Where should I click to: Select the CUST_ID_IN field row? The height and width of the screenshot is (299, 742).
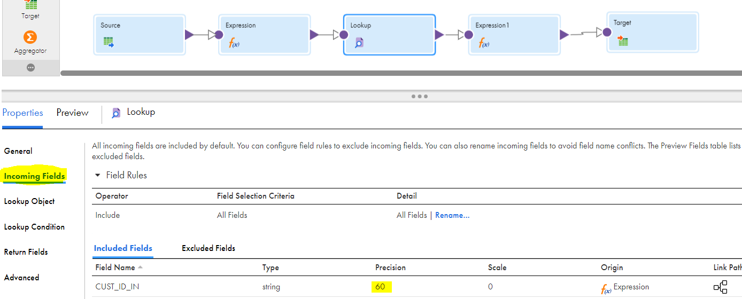(x=417, y=287)
